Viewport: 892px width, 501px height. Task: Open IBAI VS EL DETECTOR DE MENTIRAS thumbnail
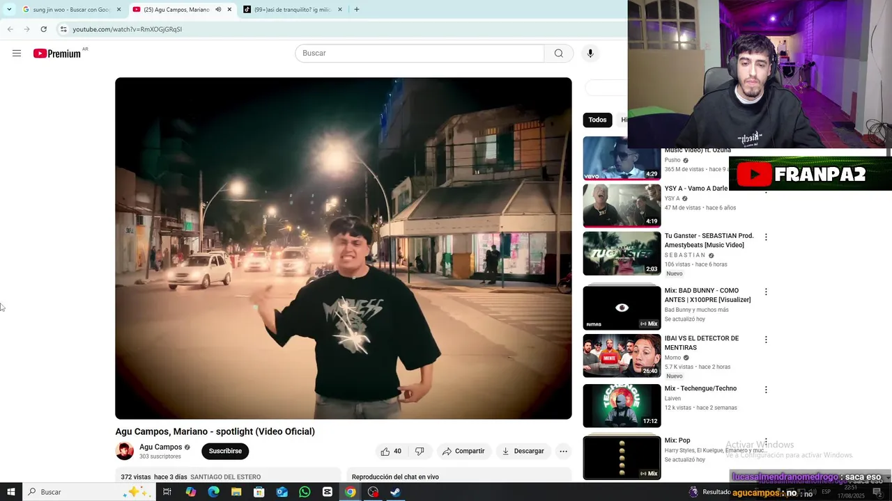[622, 356]
